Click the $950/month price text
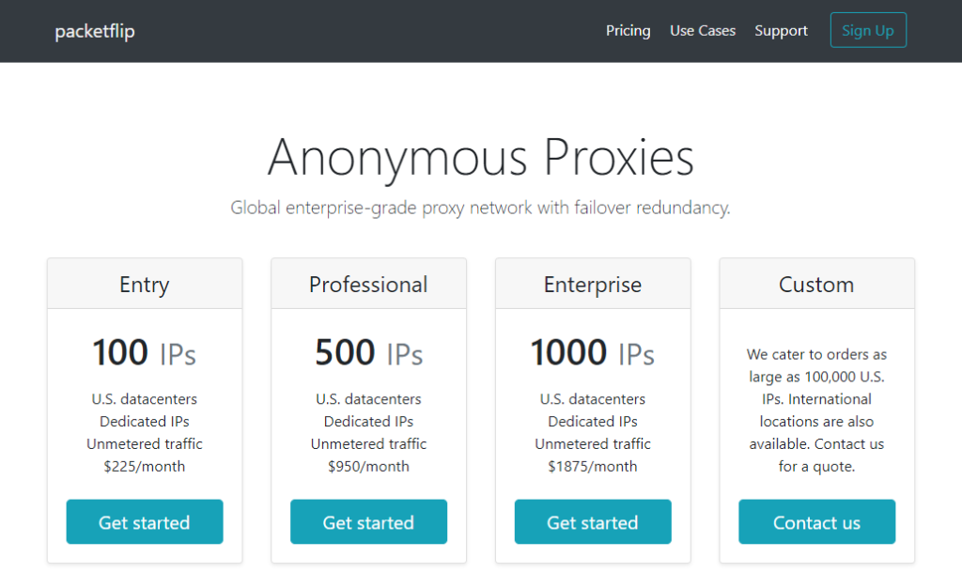This screenshot has height=588, width=962. tap(368, 467)
